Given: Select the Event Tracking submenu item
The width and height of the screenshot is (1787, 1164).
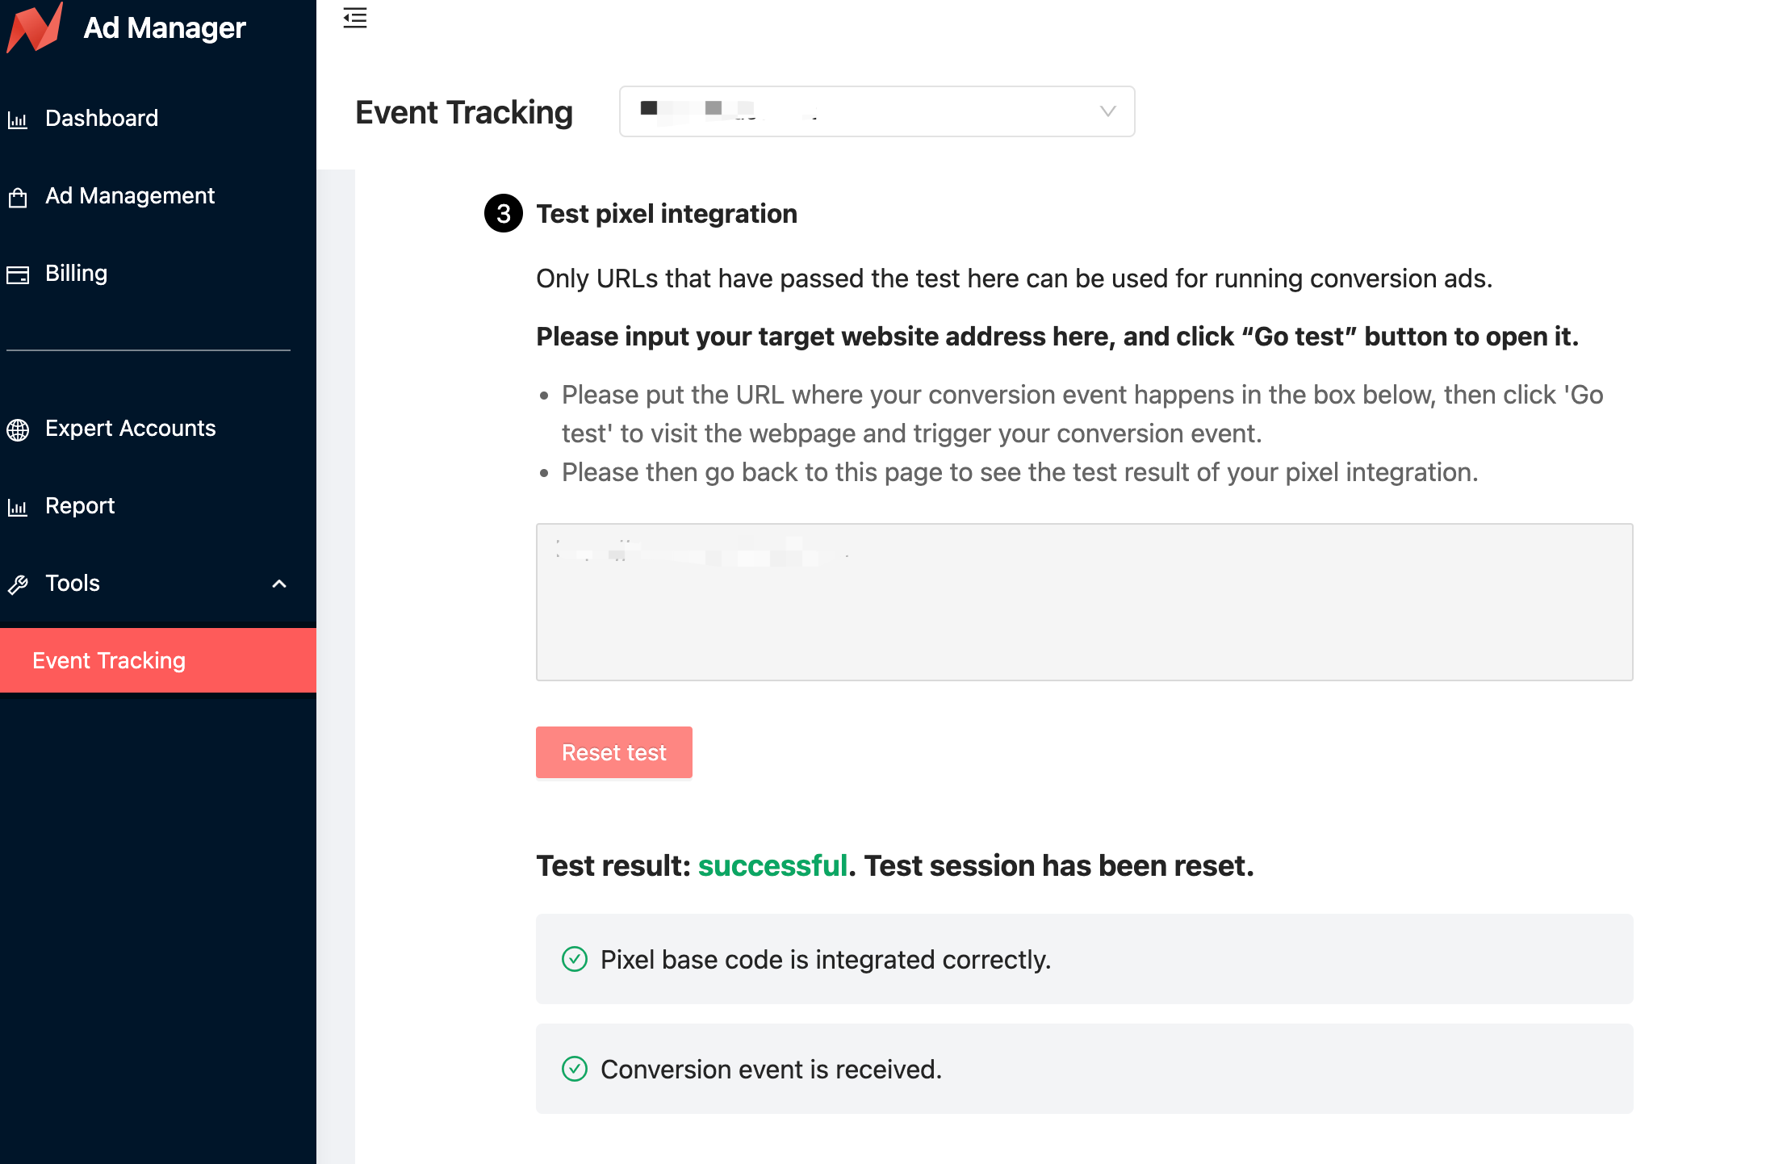Looking at the screenshot, I should (109, 660).
